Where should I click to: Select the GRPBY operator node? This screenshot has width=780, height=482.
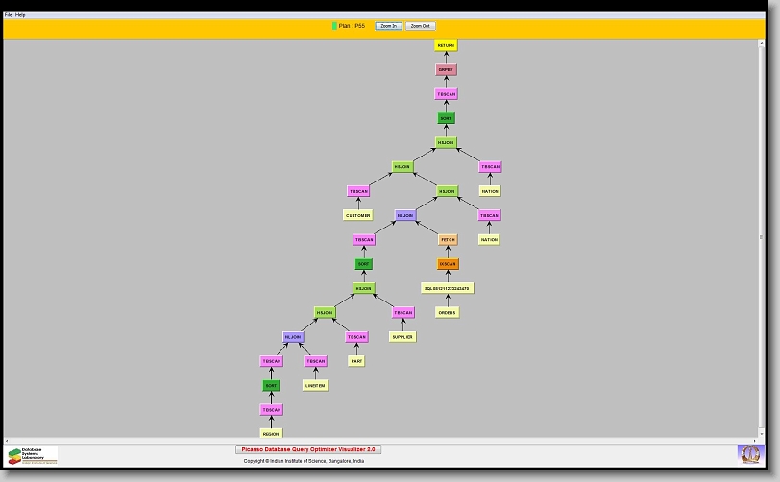pos(446,69)
